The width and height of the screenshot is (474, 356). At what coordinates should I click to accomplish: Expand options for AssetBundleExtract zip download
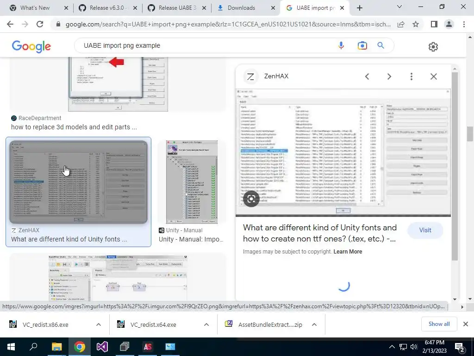tap(314, 324)
